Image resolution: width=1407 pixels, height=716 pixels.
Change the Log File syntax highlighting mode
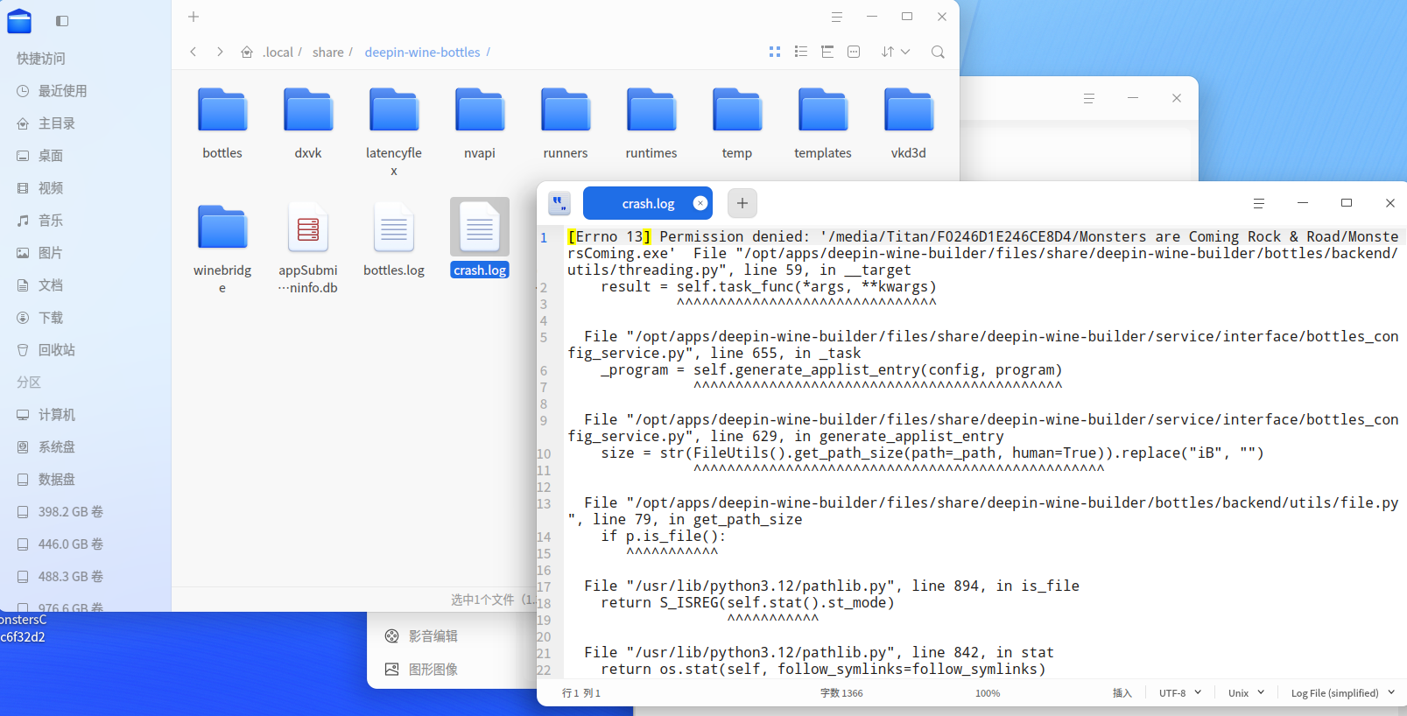click(x=1341, y=693)
